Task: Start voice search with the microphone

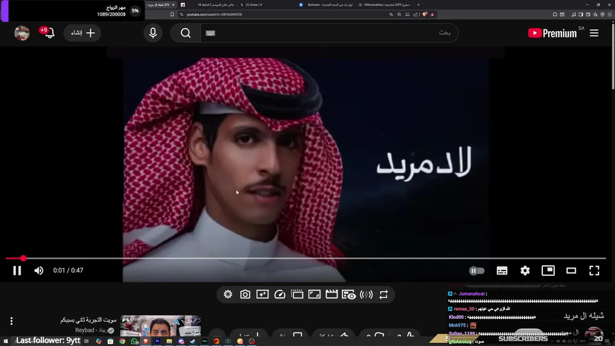Action: (x=153, y=33)
